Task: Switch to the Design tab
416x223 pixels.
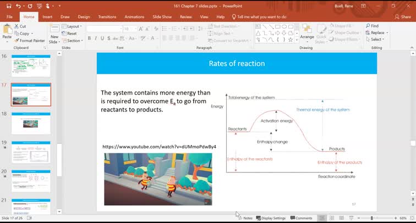Action: [x=84, y=17]
